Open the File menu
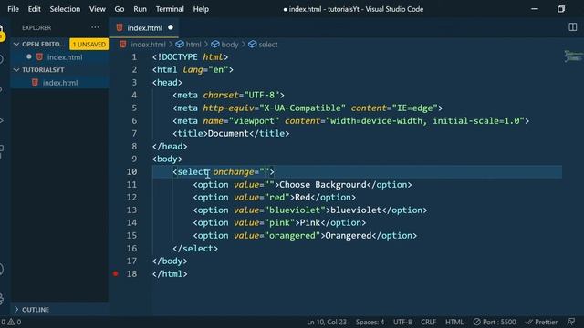Screen dimensions: 584x328 coord(13,9)
